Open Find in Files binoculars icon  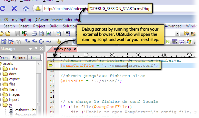coord(186,34)
